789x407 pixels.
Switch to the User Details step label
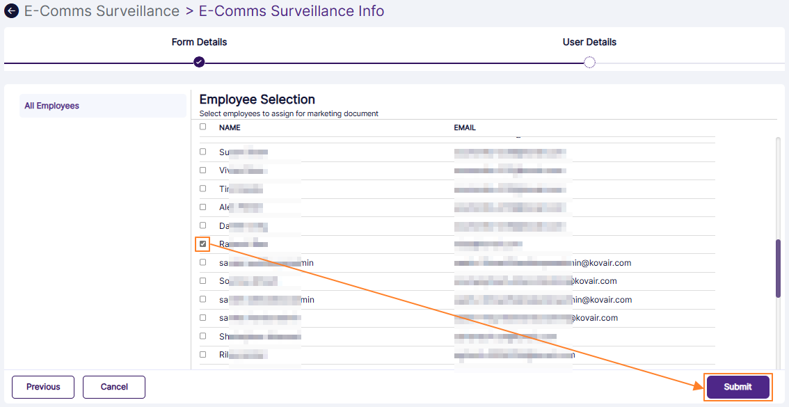[589, 42]
